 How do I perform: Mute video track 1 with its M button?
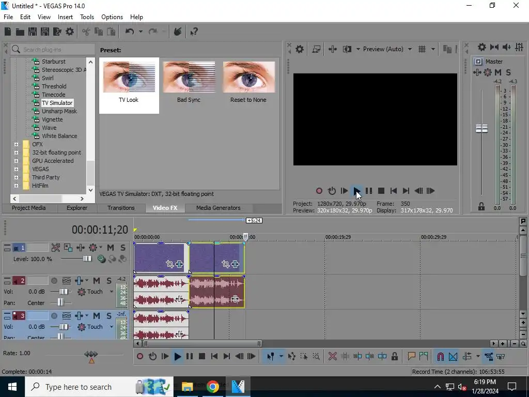(111, 248)
